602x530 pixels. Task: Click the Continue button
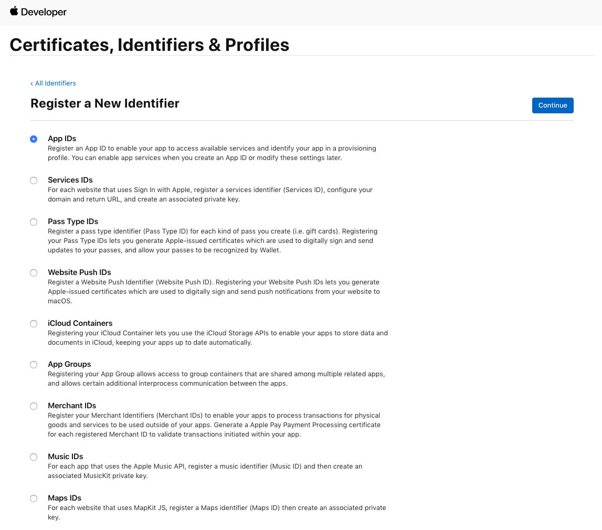(553, 105)
